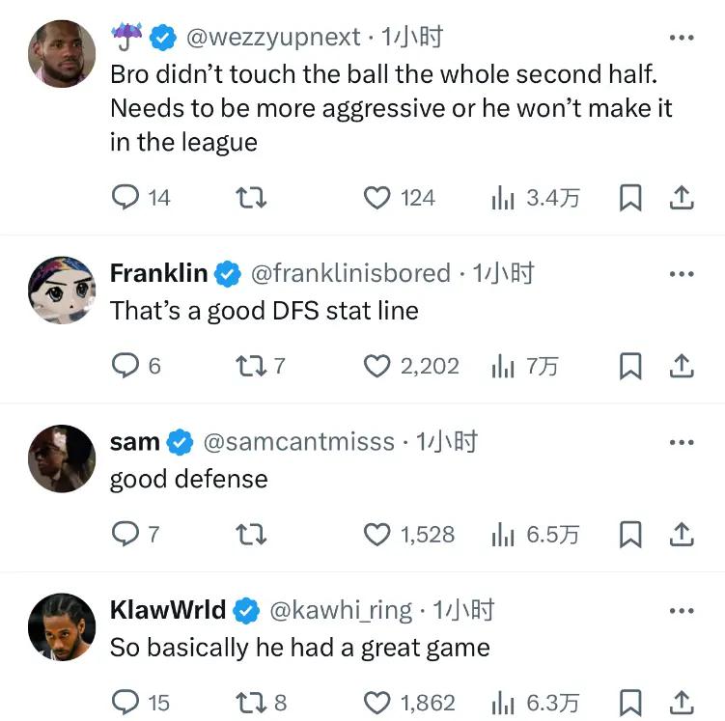The image size is (725, 721).
Task: Open the @franklinisbored profile handle
Action: [350, 274]
